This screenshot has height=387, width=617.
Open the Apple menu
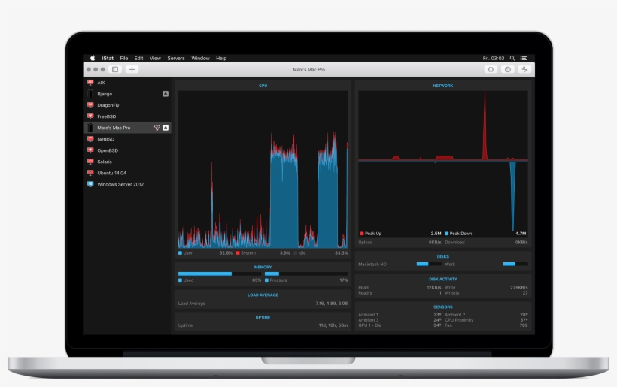93,58
